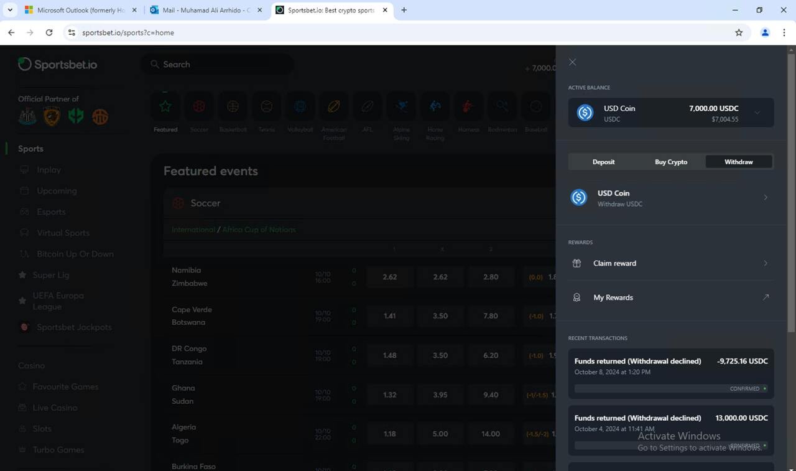Go back in browser

click(x=11, y=32)
